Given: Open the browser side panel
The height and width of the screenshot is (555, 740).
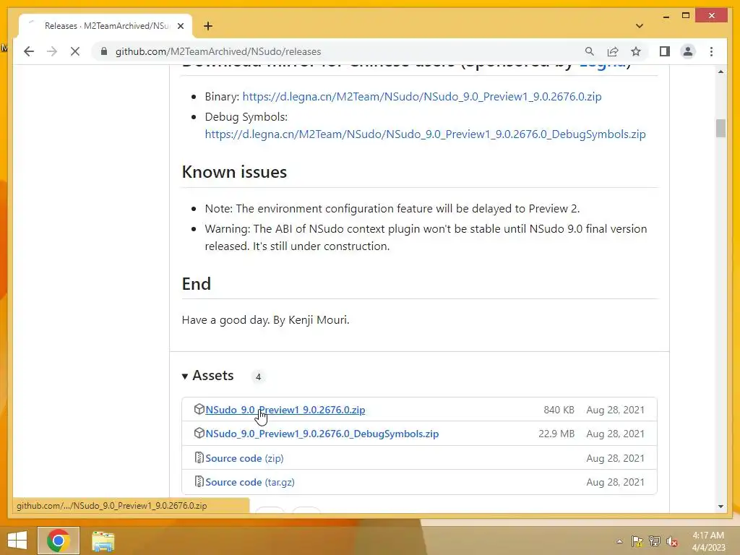Looking at the screenshot, I should point(665,51).
